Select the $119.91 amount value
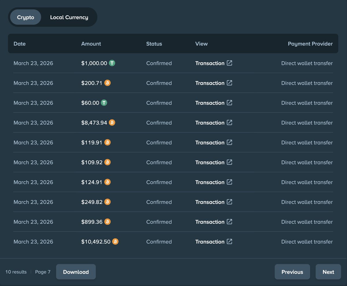The image size is (347, 286). [x=92, y=142]
